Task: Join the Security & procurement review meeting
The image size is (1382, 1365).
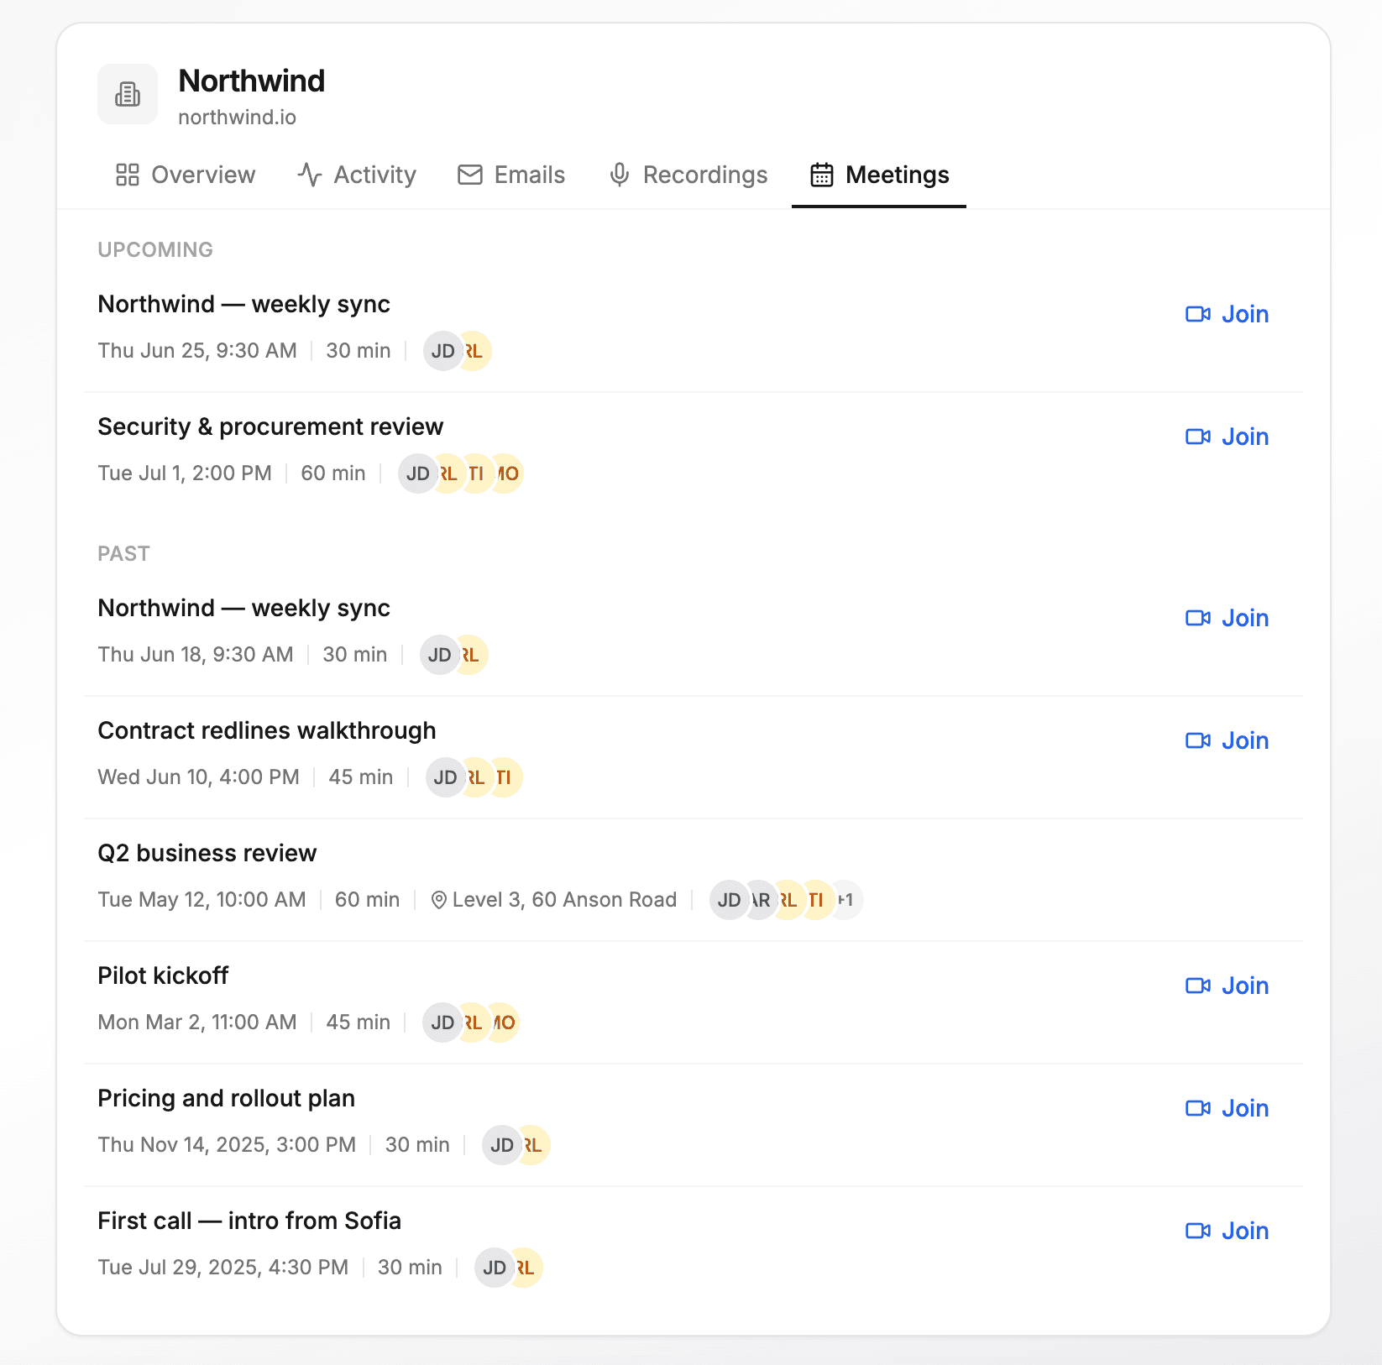Action: tap(1228, 437)
